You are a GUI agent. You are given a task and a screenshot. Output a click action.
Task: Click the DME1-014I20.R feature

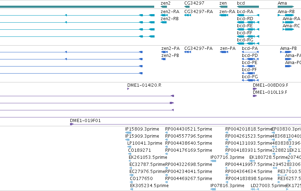coord(128,89)
